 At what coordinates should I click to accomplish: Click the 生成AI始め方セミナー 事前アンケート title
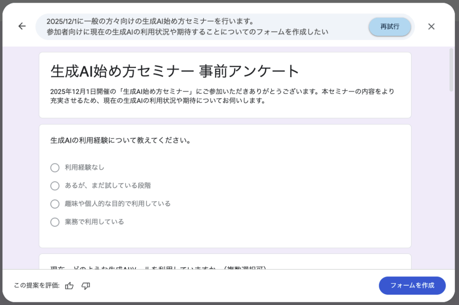point(175,71)
